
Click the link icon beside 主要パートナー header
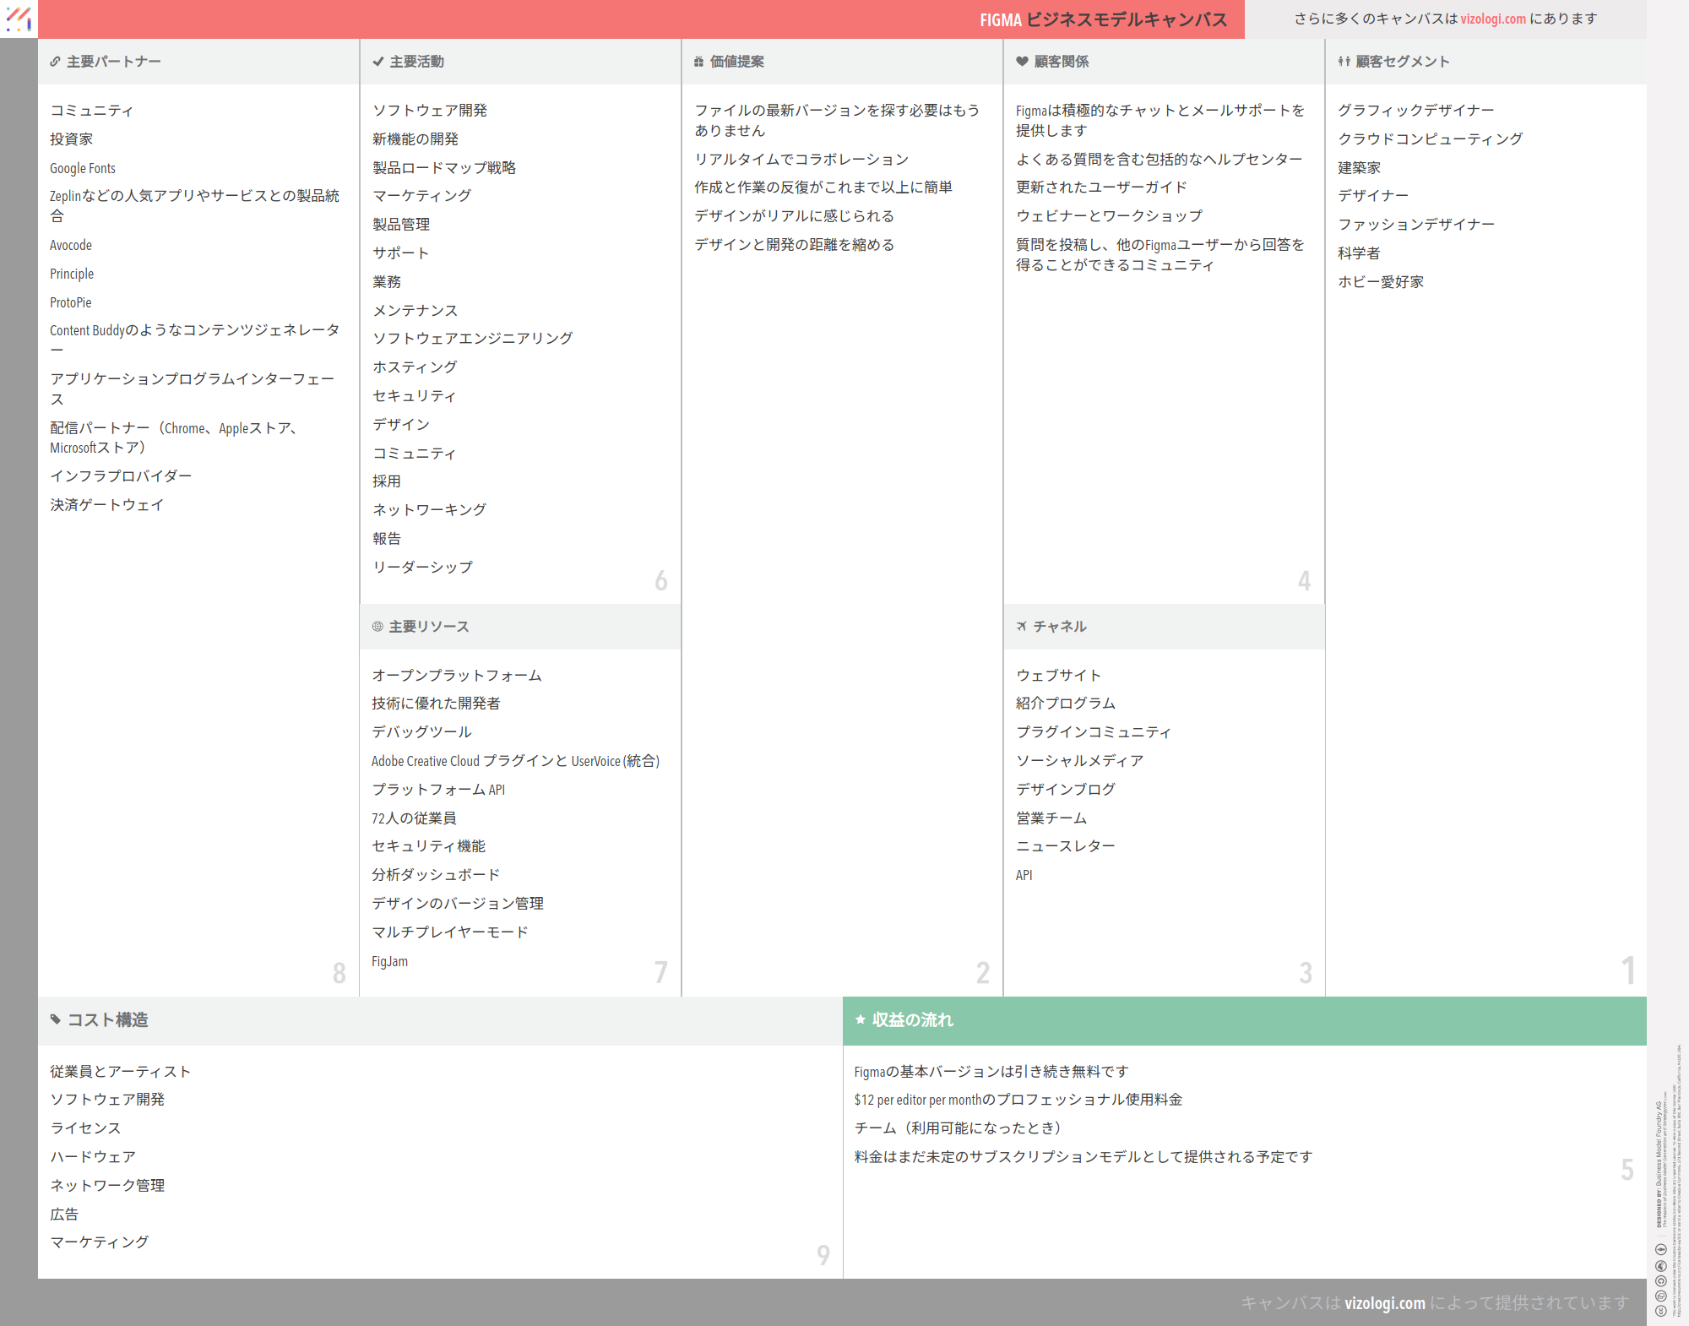(54, 61)
